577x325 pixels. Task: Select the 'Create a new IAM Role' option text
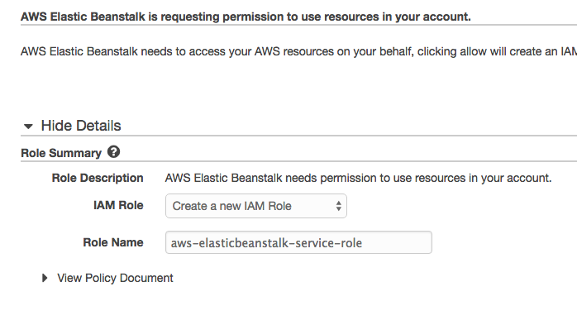(x=231, y=206)
